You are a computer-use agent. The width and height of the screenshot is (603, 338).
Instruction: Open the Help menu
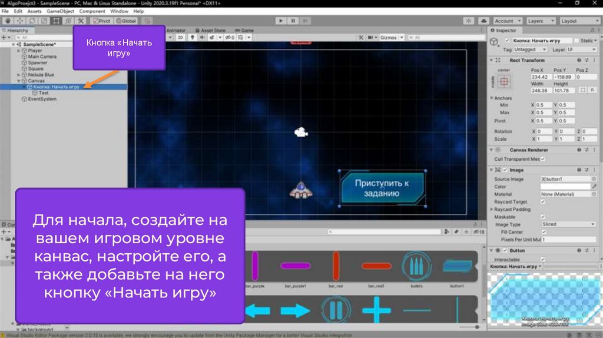click(138, 11)
